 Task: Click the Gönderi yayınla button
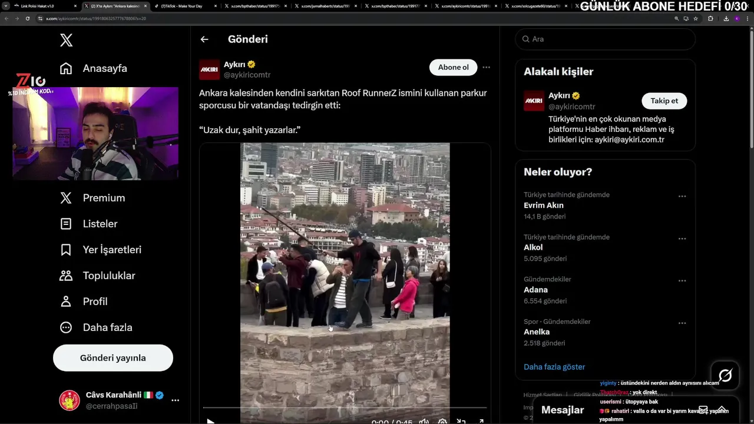click(113, 358)
